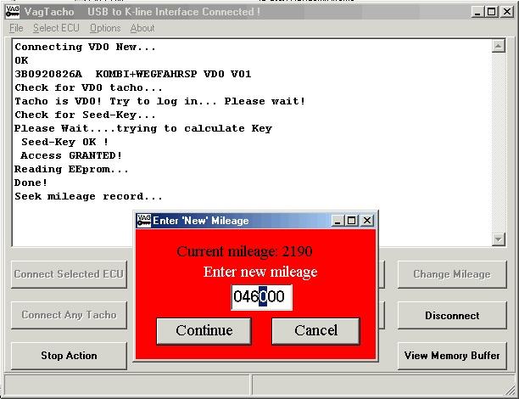Click the Stop Action button

click(69, 356)
